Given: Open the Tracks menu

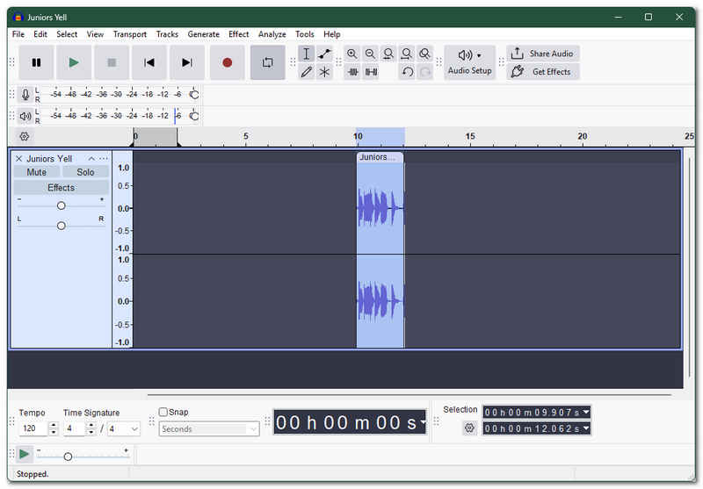Looking at the screenshot, I should click(x=167, y=34).
